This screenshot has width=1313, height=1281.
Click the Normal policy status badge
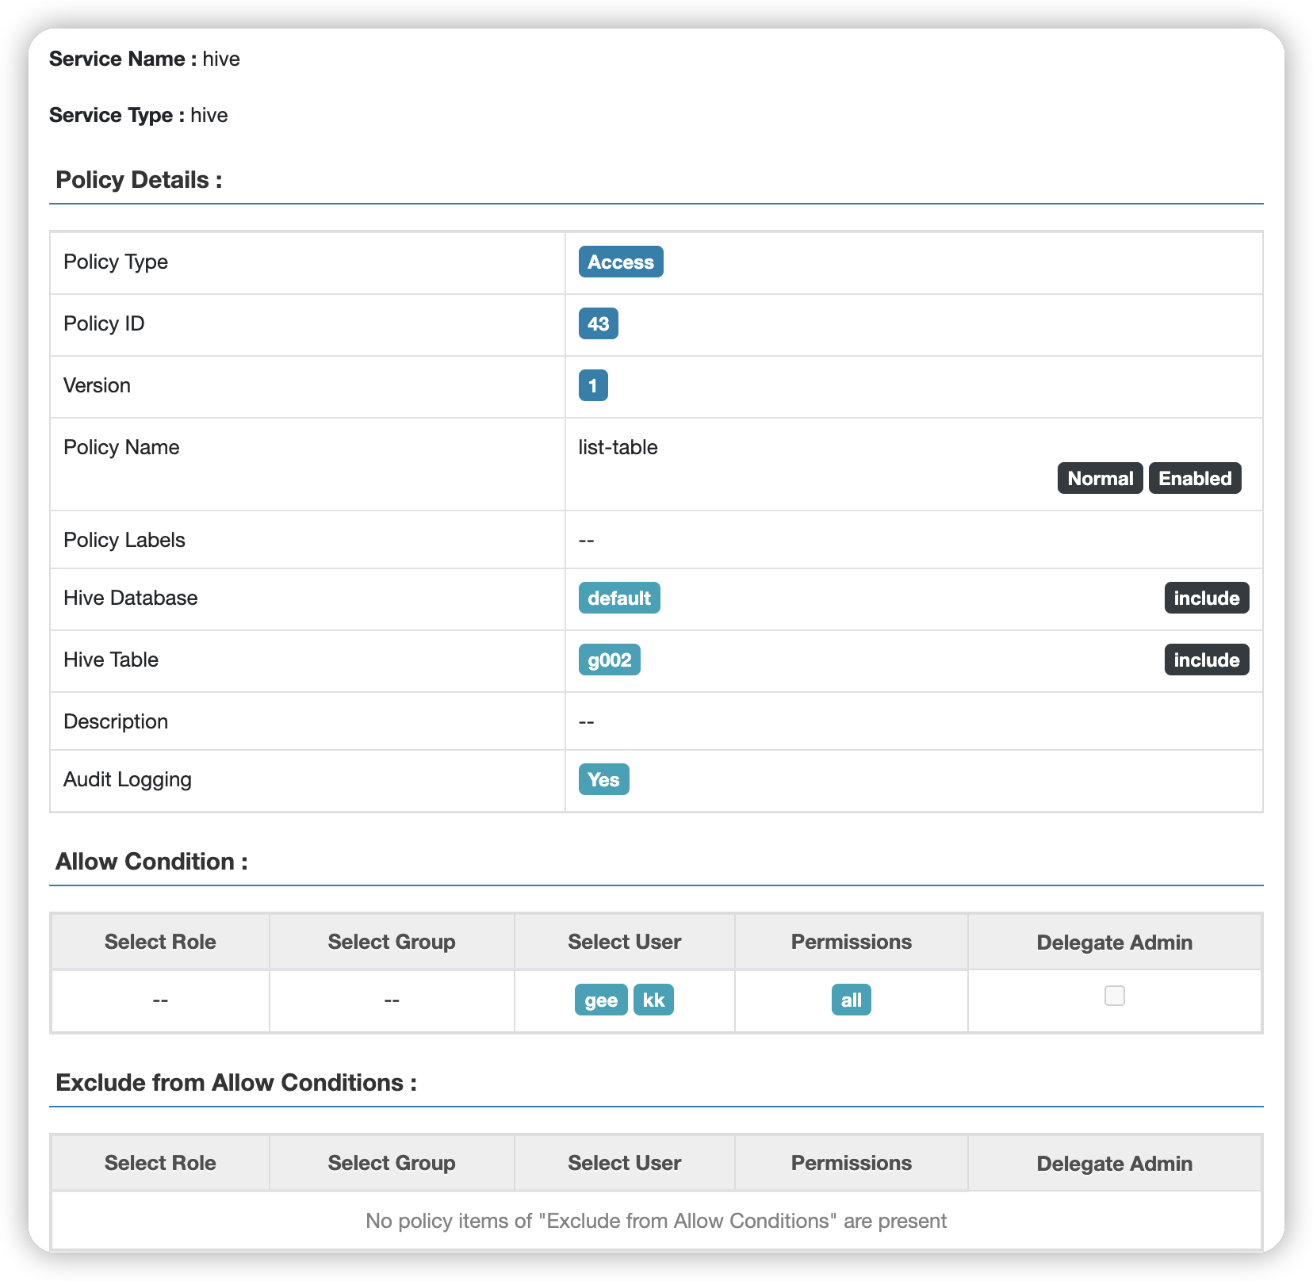[x=1100, y=479]
